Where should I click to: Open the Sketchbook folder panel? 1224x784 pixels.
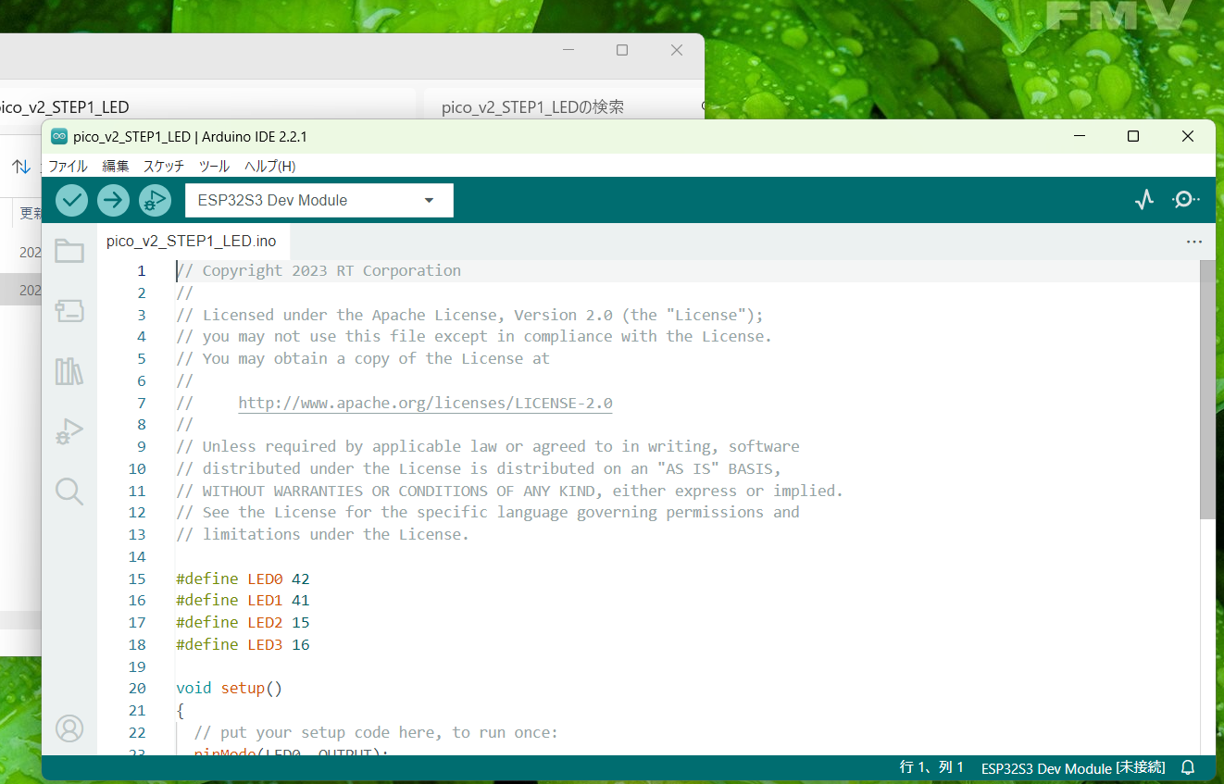(69, 251)
